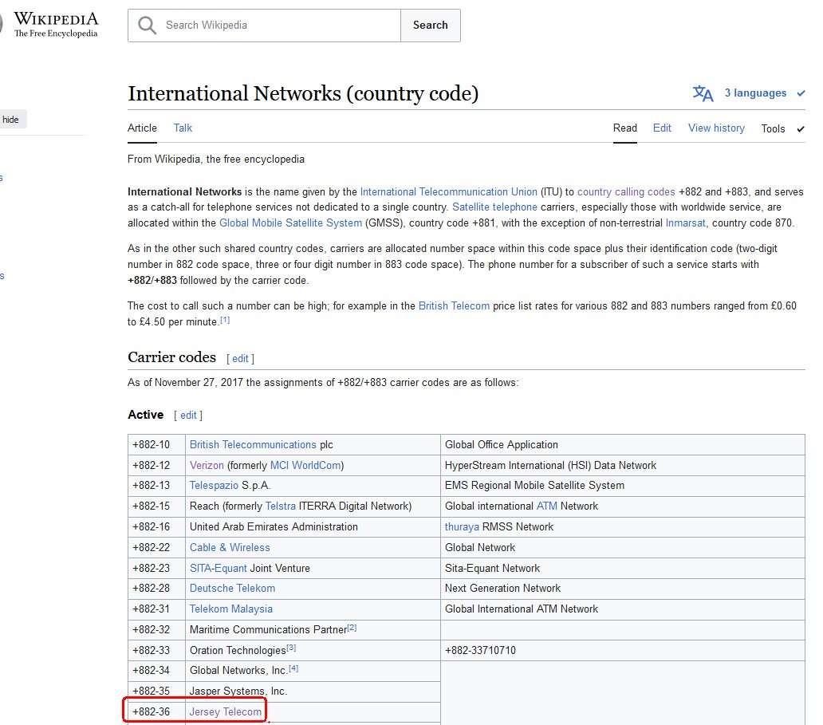This screenshot has width=823, height=725.
Task: Select the +882-13 code cell
Action: point(156,486)
